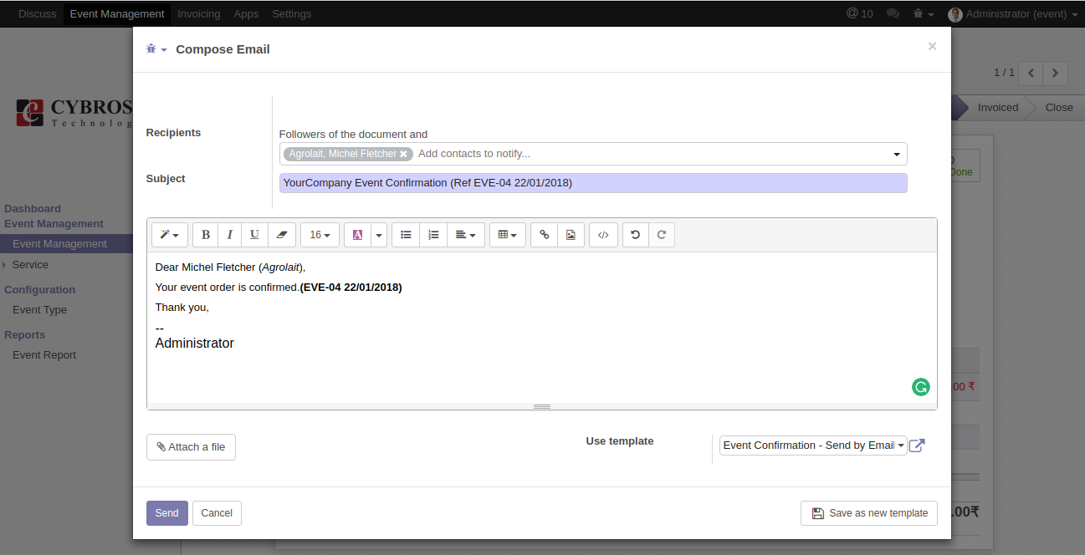The height and width of the screenshot is (555, 1085).
Task: Click Save as new template
Action: (869, 513)
